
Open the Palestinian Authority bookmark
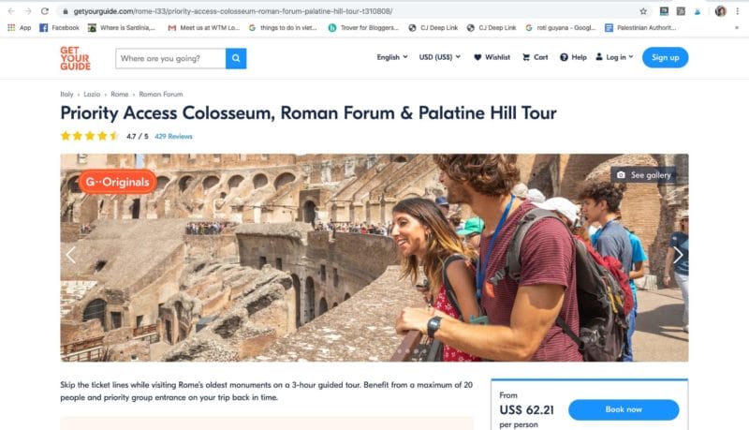[x=640, y=28]
